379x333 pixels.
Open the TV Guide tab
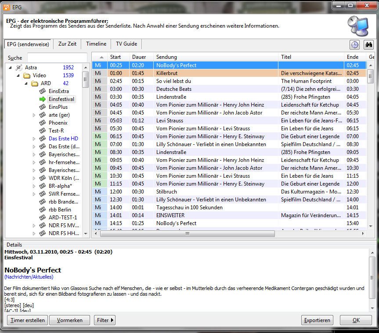(x=126, y=44)
